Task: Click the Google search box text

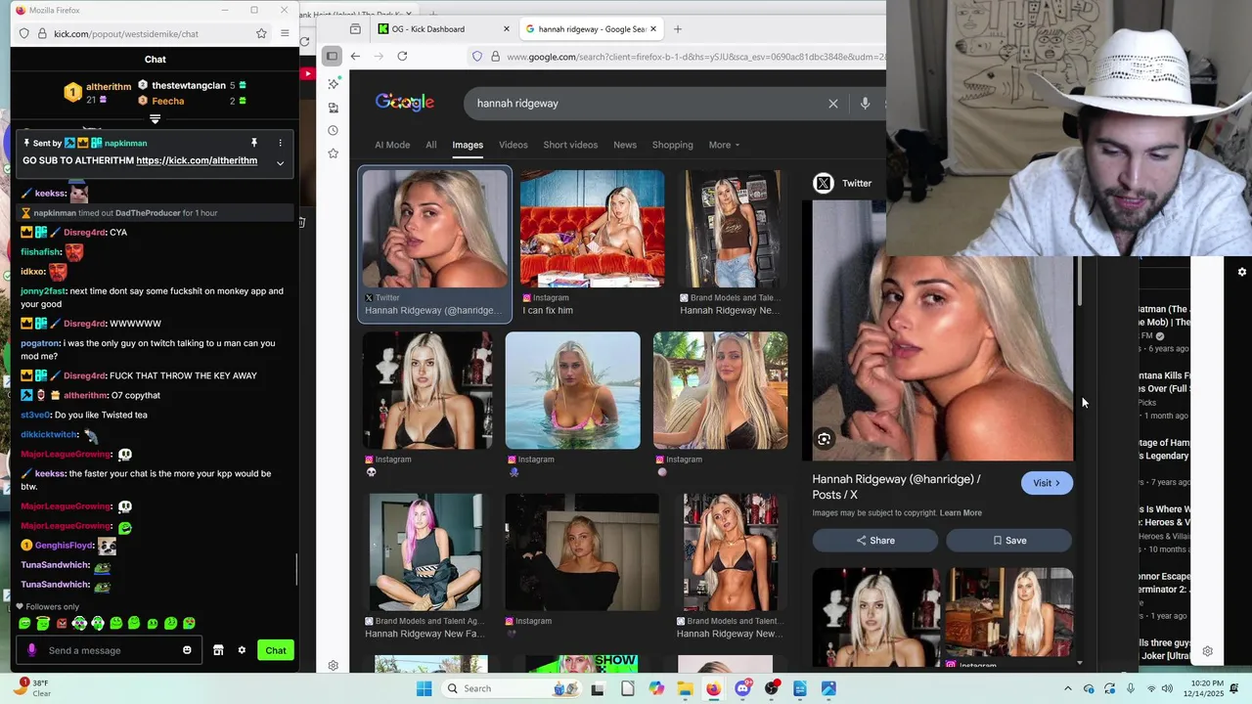Action: click(517, 104)
